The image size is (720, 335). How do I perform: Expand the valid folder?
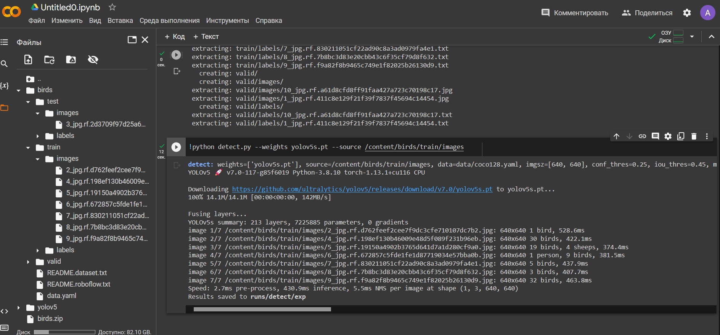[x=28, y=262]
